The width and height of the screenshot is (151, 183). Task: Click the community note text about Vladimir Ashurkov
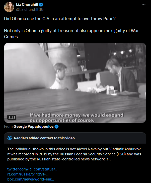tap(74, 154)
